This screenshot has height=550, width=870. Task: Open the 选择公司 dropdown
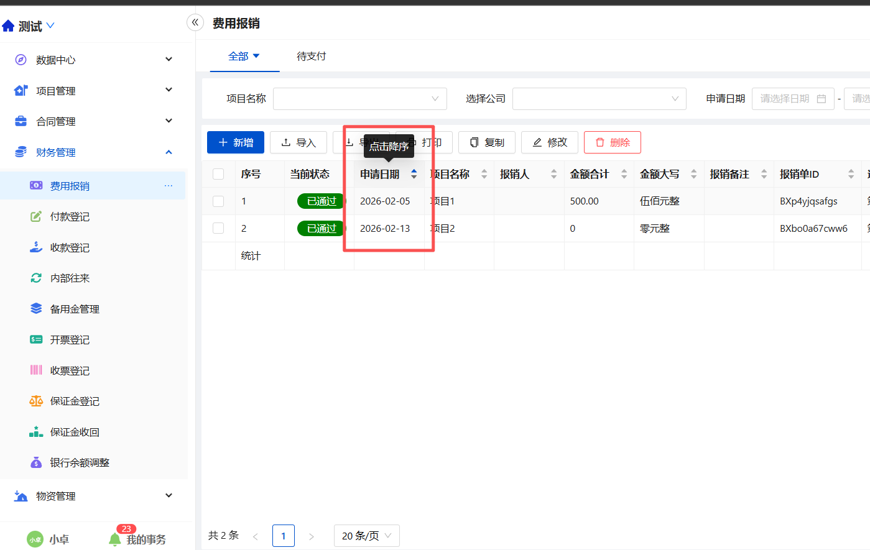click(x=599, y=99)
